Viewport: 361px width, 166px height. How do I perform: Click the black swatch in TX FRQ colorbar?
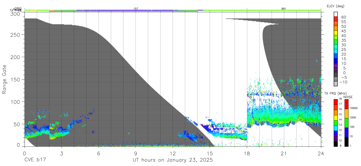point(336,144)
